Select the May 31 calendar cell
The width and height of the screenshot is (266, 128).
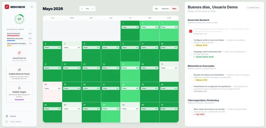pos(169,112)
